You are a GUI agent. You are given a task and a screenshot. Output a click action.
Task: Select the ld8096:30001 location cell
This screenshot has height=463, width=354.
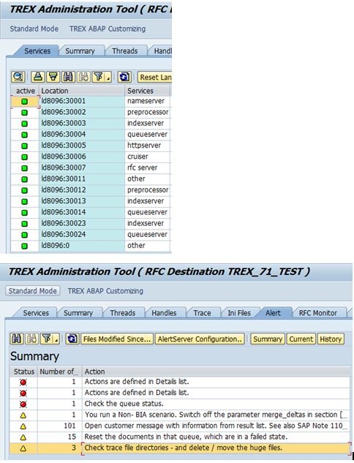pos(82,101)
